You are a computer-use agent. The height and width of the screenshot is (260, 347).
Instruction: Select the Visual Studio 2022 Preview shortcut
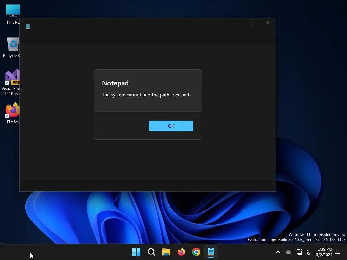click(x=11, y=82)
